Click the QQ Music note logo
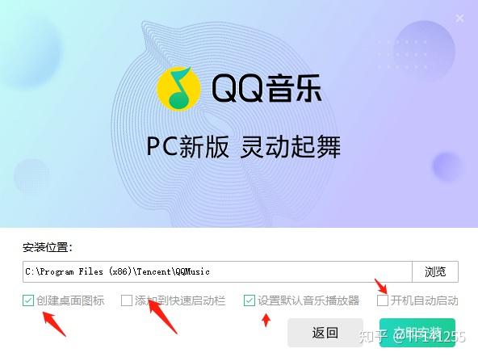Screen dimensions: 478x357 pyautogui.click(x=178, y=89)
